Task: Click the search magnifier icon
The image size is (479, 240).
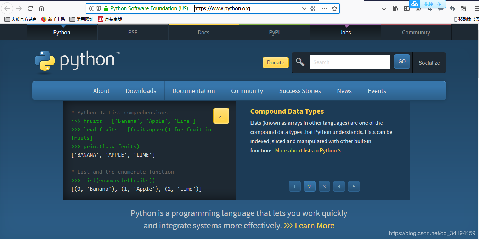Action: (x=300, y=62)
